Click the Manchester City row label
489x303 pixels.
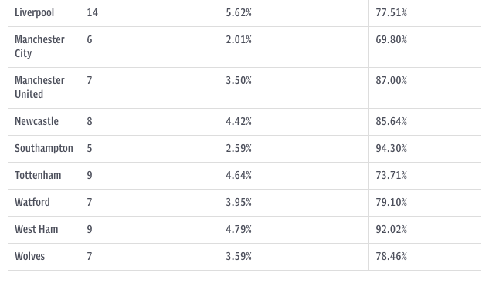point(39,46)
